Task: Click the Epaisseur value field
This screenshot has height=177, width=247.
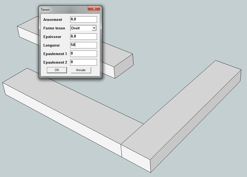Action: click(84, 37)
